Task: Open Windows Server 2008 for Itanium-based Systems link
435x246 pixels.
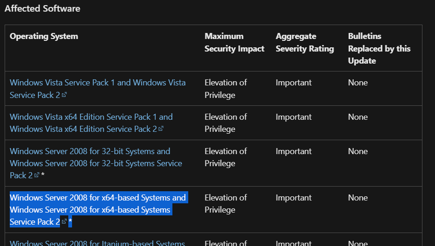Action: pos(98,243)
